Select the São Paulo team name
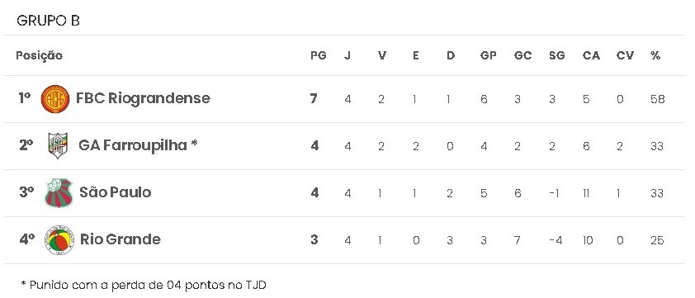 (116, 192)
